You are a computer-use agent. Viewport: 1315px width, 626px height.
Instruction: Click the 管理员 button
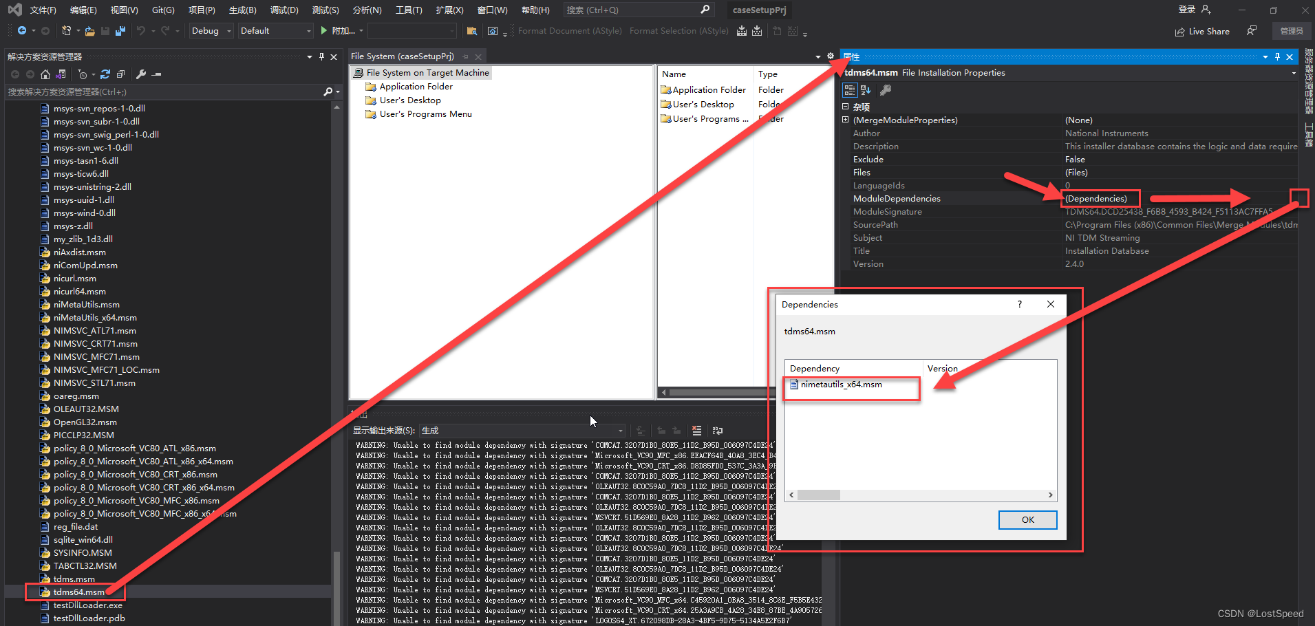[x=1292, y=31]
